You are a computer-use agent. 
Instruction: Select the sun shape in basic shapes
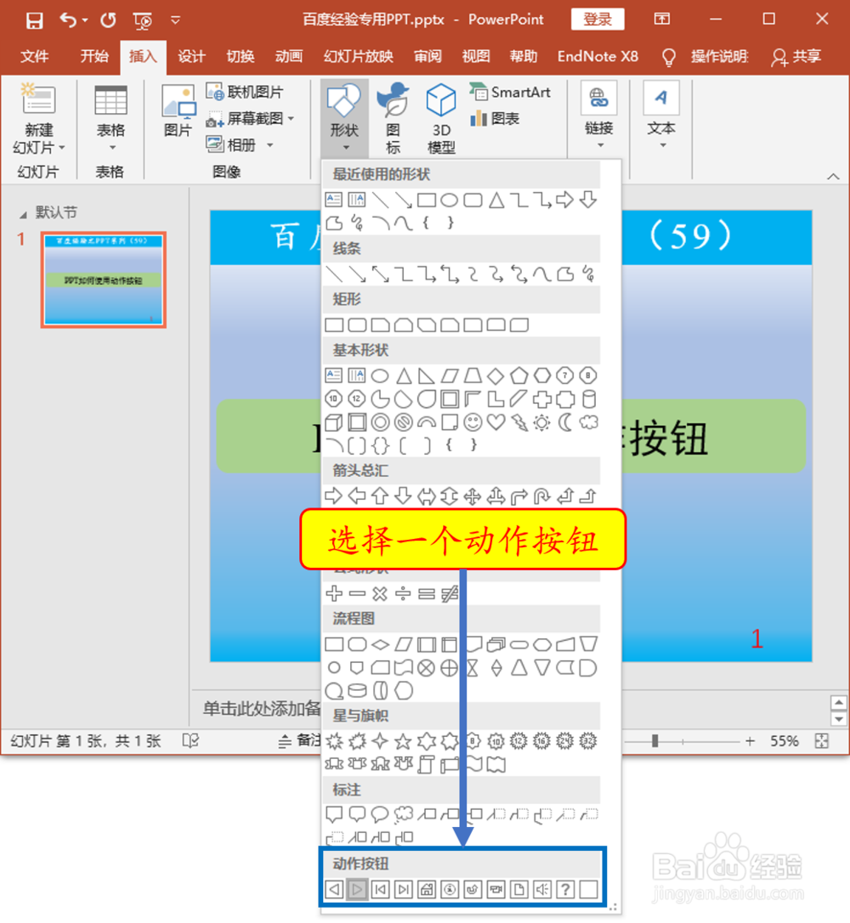click(542, 422)
